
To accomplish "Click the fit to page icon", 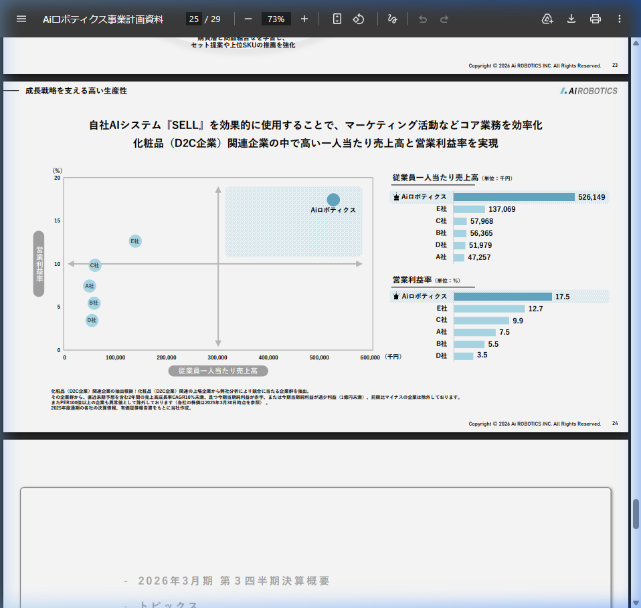I will coord(337,19).
